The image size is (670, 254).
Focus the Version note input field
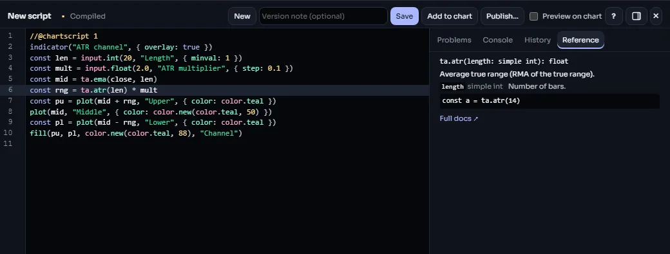323,16
